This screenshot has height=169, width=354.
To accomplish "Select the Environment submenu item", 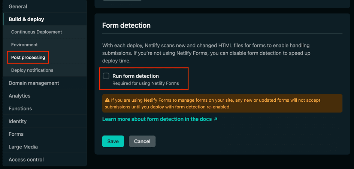I will click(x=24, y=44).
